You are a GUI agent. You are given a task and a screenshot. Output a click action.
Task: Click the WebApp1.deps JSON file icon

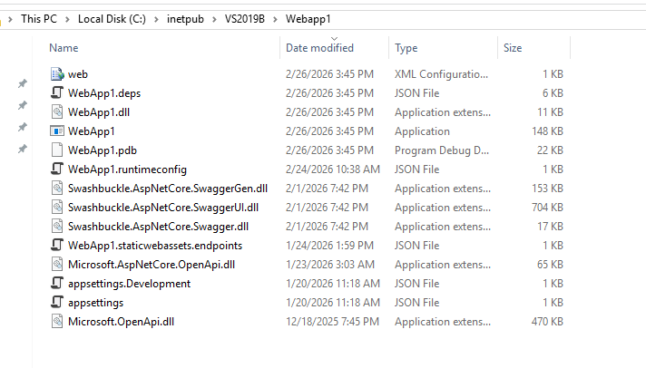click(x=57, y=93)
